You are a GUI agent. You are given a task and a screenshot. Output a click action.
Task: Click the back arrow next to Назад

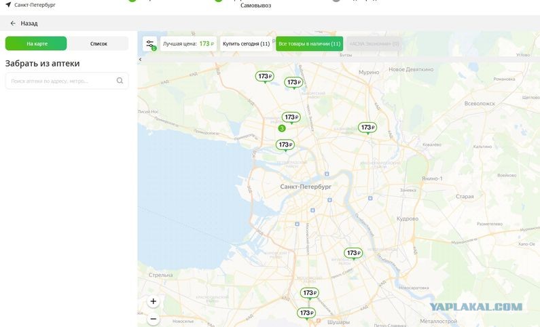click(x=12, y=23)
